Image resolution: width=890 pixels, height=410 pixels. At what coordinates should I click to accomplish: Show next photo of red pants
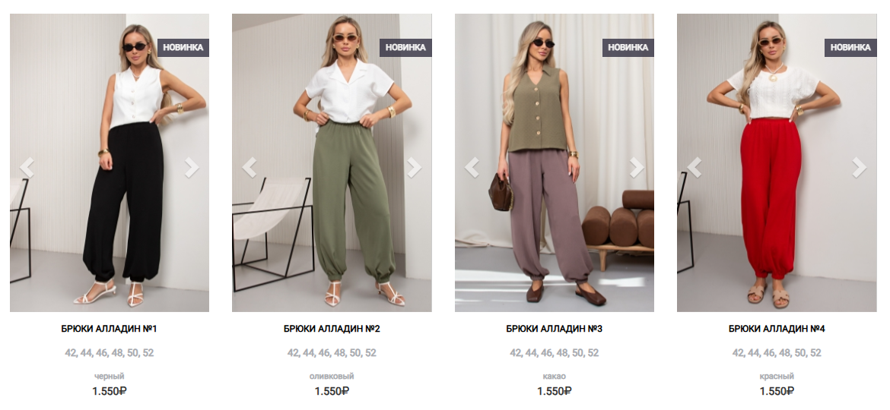pyautogui.click(x=860, y=168)
